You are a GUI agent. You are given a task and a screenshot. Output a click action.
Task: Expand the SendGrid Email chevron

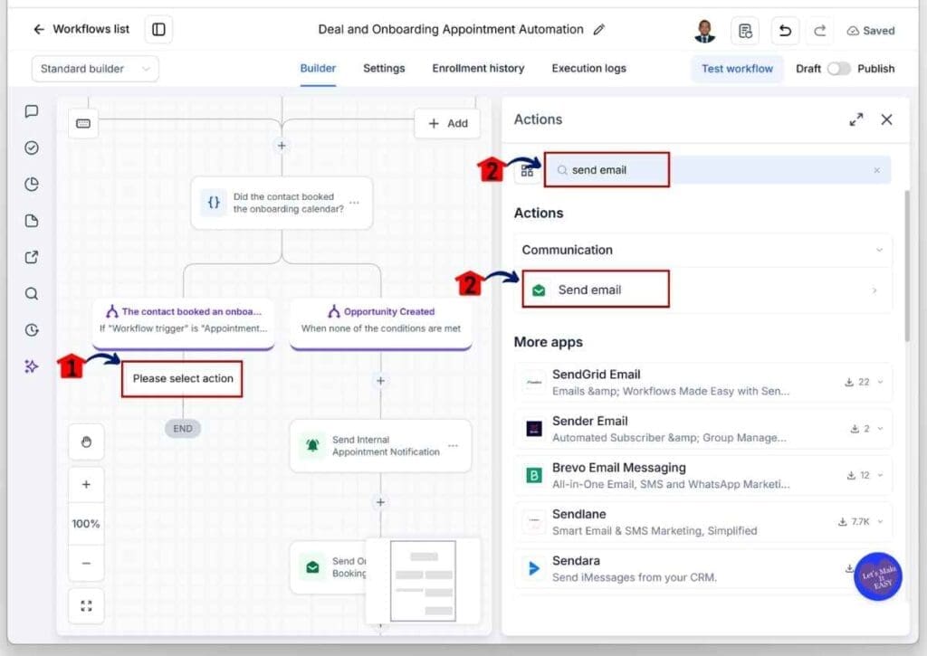click(880, 383)
